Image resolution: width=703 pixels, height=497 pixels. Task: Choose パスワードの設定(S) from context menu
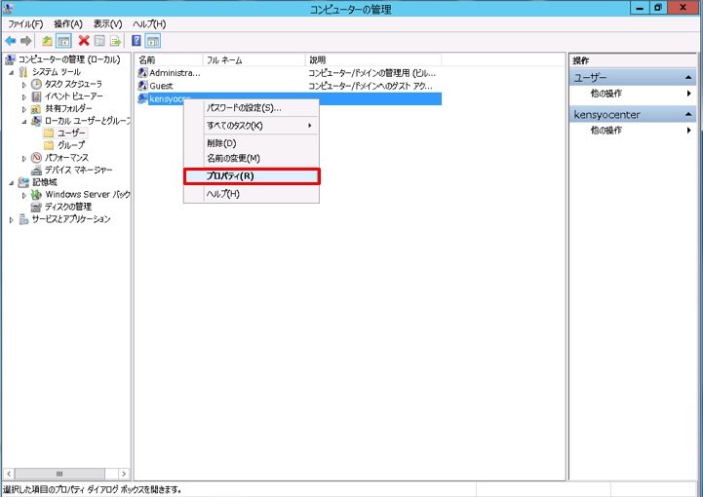(x=243, y=108)
